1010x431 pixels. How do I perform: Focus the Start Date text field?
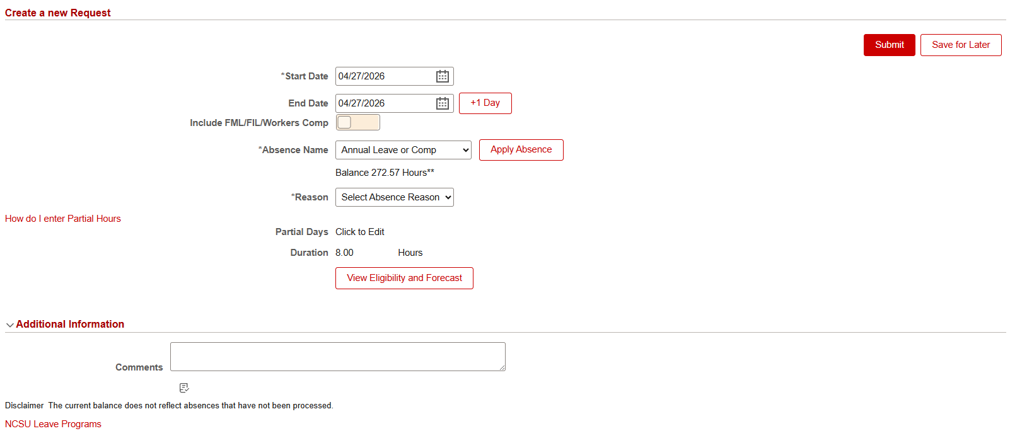[385, 76]
